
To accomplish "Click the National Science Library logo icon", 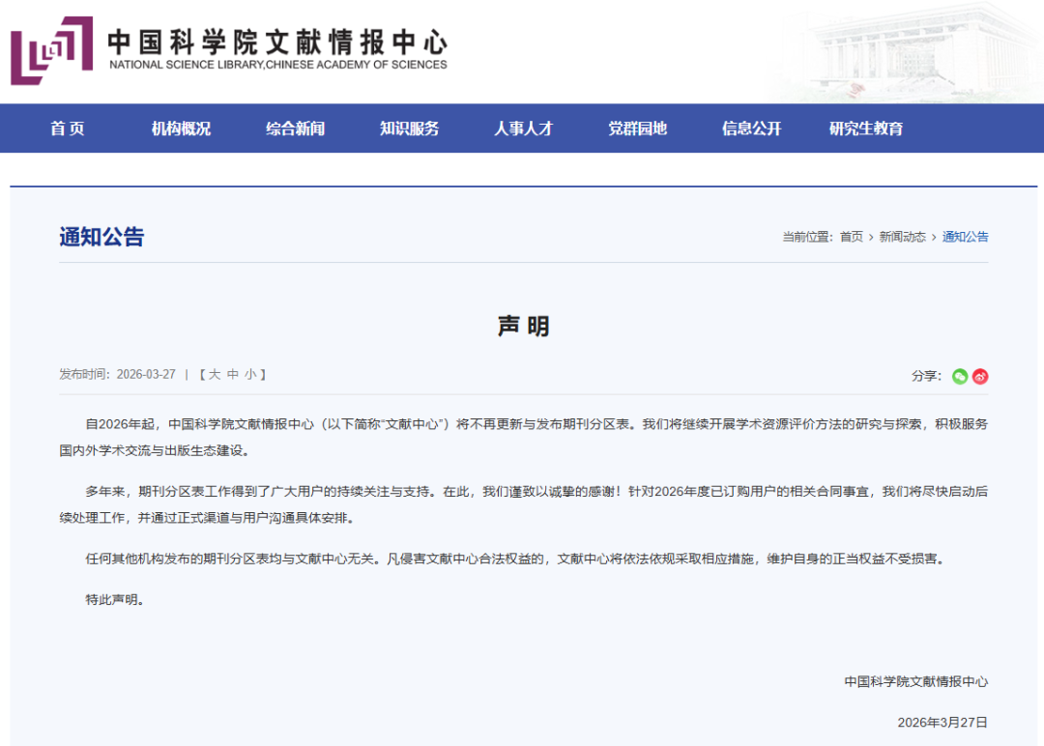I will click(x=52, y=50).
